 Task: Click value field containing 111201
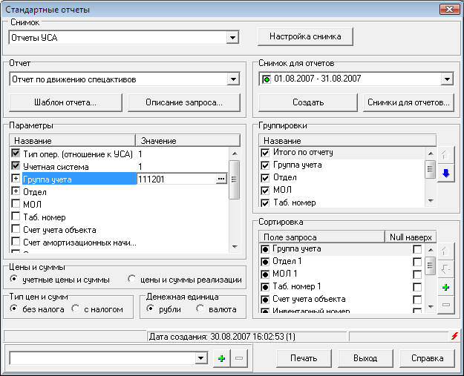point(176,179)
